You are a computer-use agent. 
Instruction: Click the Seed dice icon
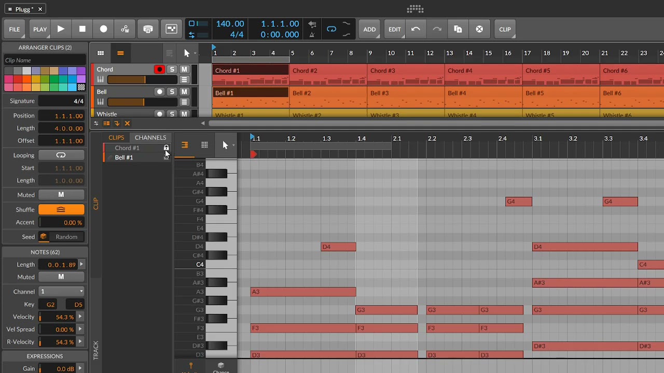click(x=44, y=237)
